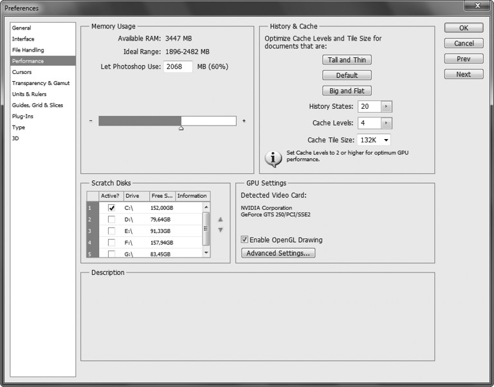494x387 pixels.
Task: Click the Big and Flat button
Action: (347, 91)
